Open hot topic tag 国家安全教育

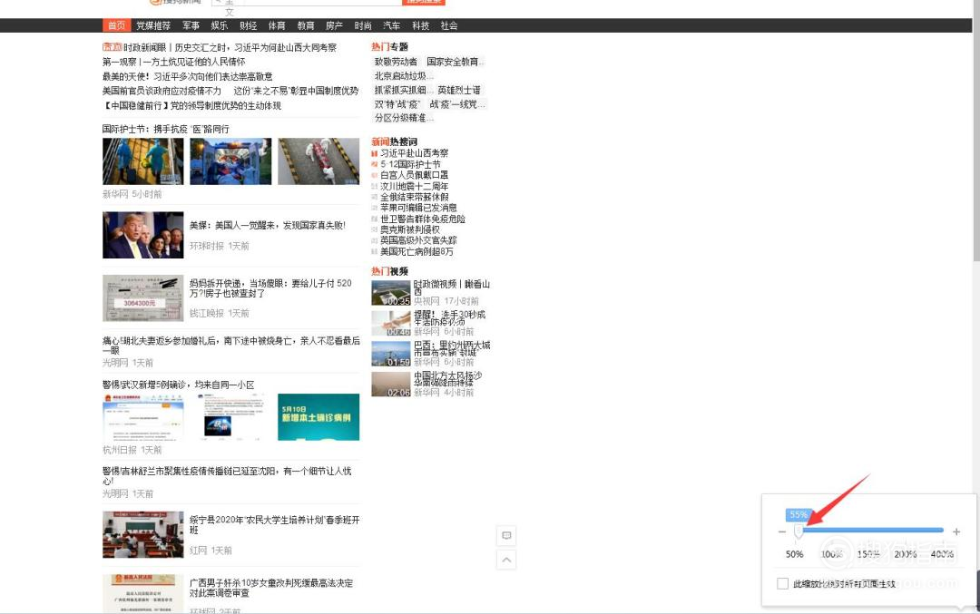455,62
